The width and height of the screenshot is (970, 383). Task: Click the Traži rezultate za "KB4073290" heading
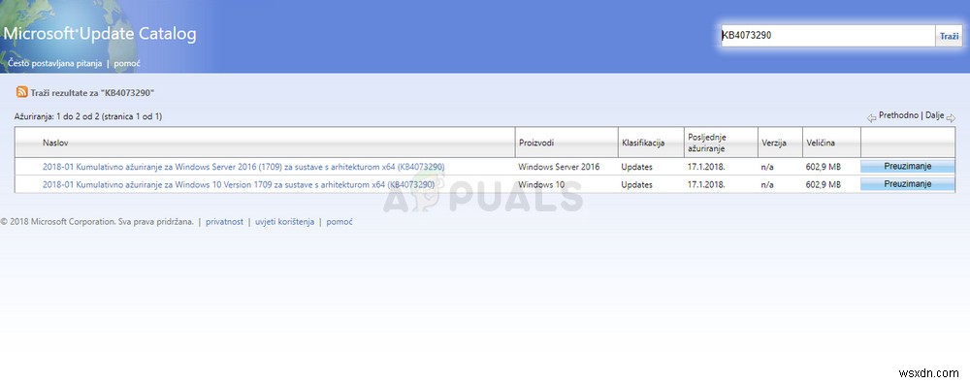point(92,93)
